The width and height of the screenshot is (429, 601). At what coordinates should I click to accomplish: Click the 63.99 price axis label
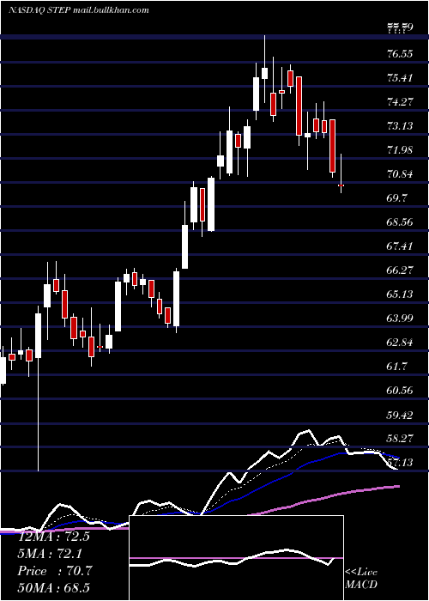[x=400, y=318]
